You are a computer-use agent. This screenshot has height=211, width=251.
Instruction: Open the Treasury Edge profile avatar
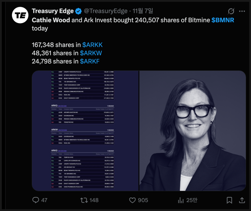[x=21, y=16]
